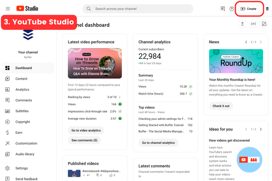This screenshot has height=181, width=272.
Task: Click the Go live broadcast icon
Action: pyautogui.click(x=253, y=24)
